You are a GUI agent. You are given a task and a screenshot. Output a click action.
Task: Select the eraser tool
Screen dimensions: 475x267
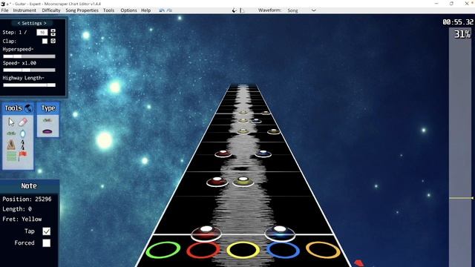coord(23,122)
